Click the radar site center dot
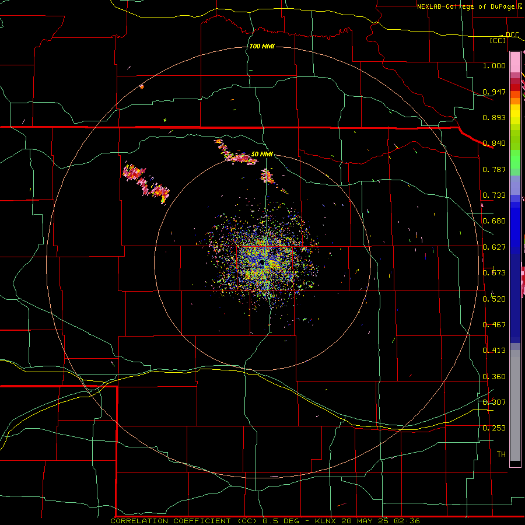 pos(261,263)
